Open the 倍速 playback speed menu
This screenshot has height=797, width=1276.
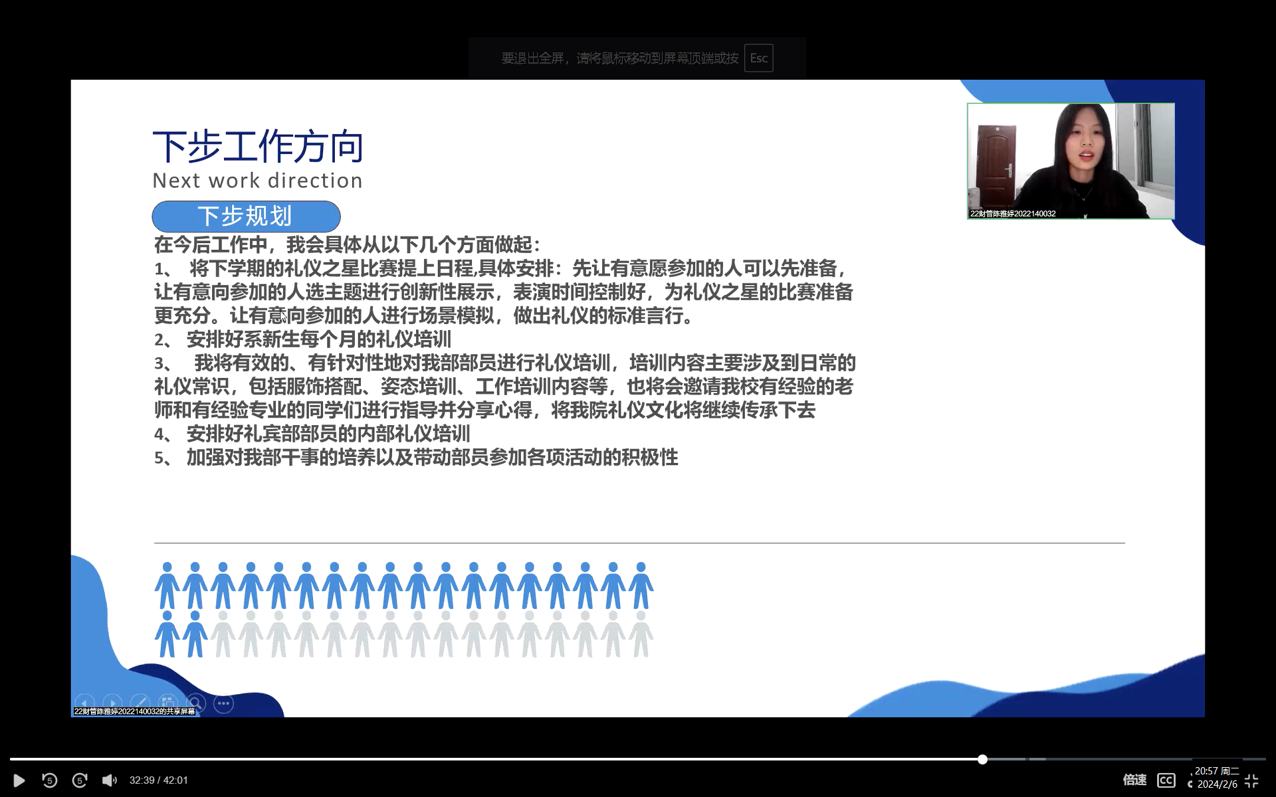(1134, 780)
